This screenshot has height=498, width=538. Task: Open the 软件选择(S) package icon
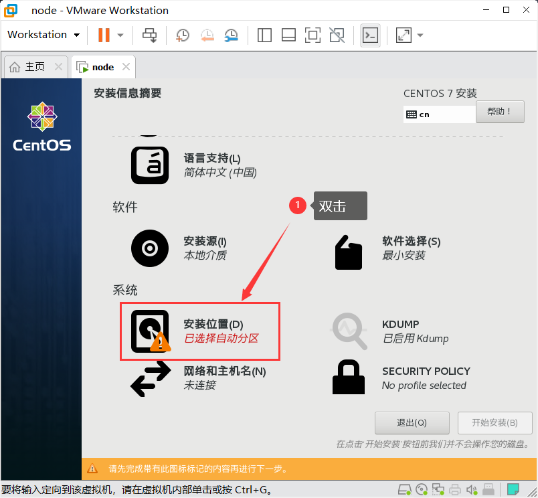pos(348,252)
